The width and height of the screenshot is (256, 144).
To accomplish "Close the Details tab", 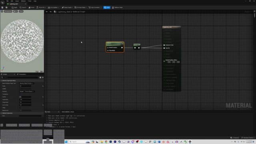I will [14, 74].
